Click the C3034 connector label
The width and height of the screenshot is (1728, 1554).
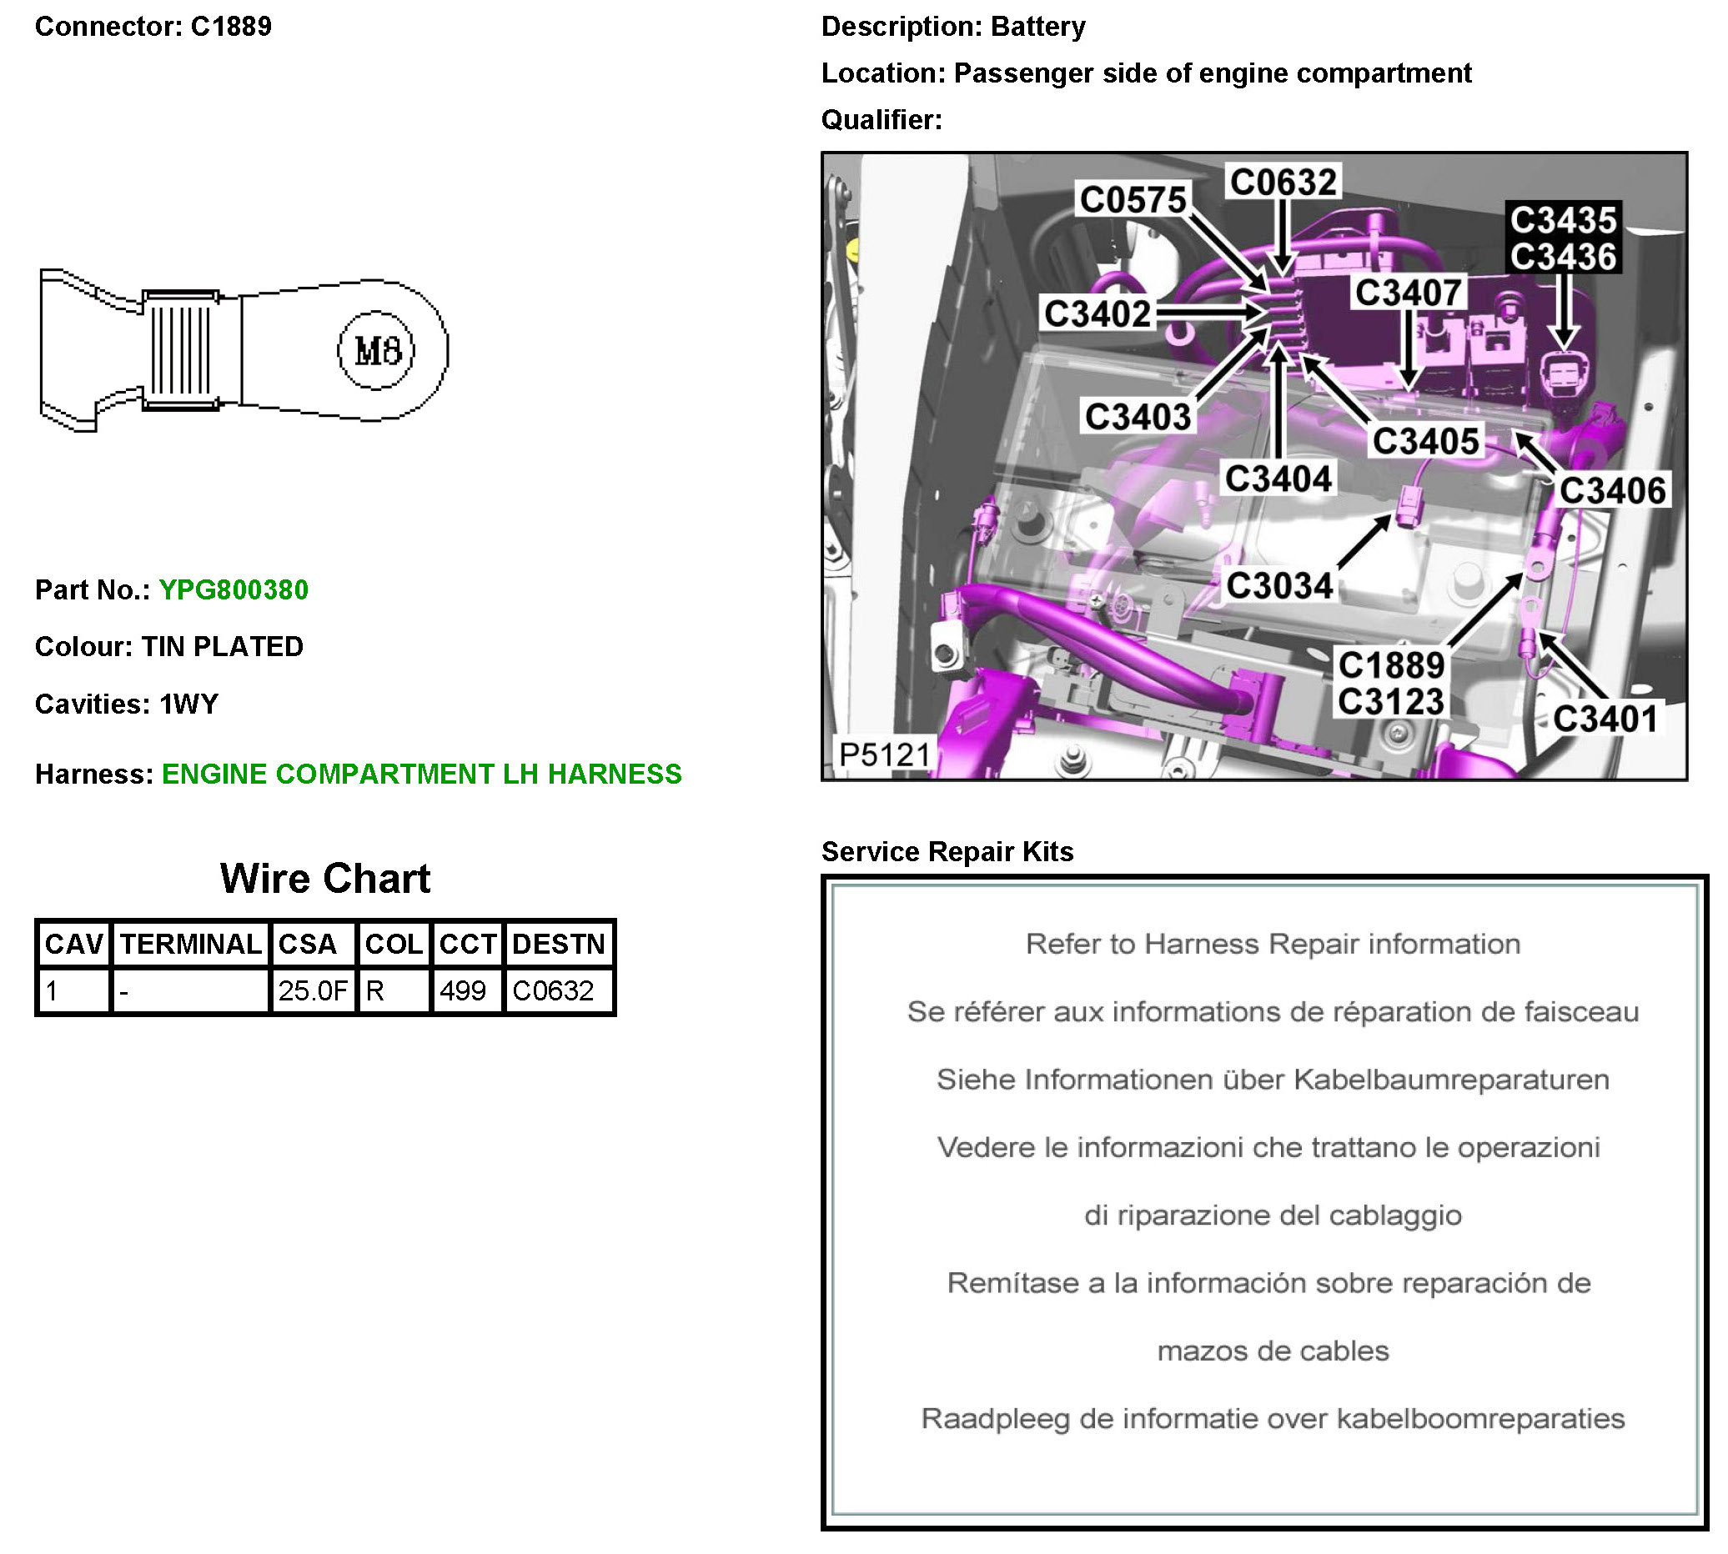pos(1278,587)
